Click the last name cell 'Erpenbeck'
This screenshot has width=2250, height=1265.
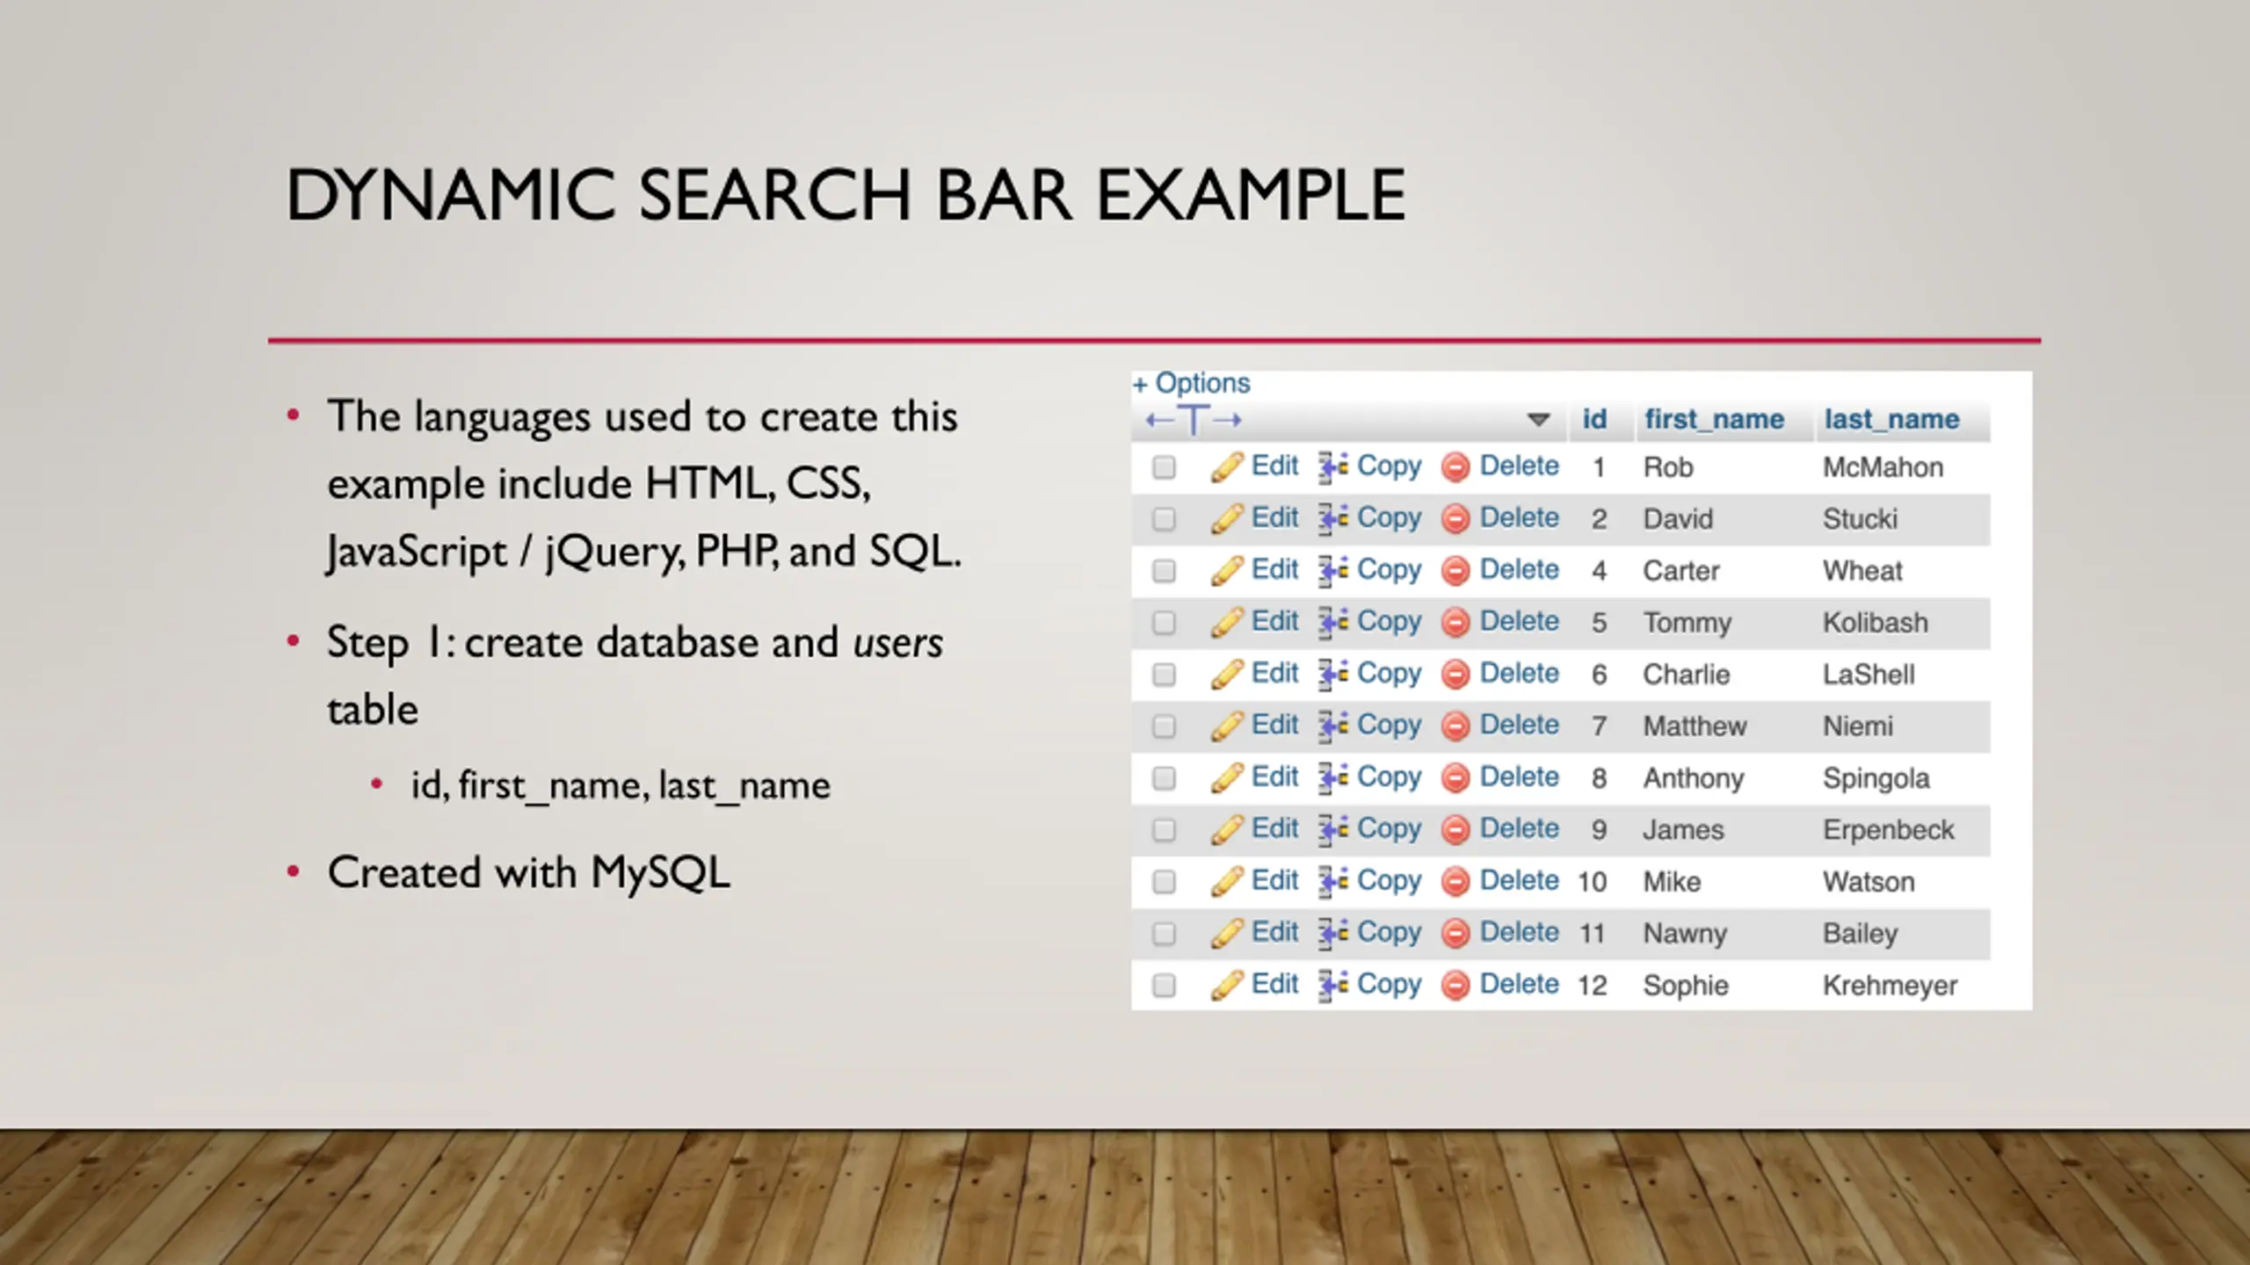click(x=1888, y=830)
